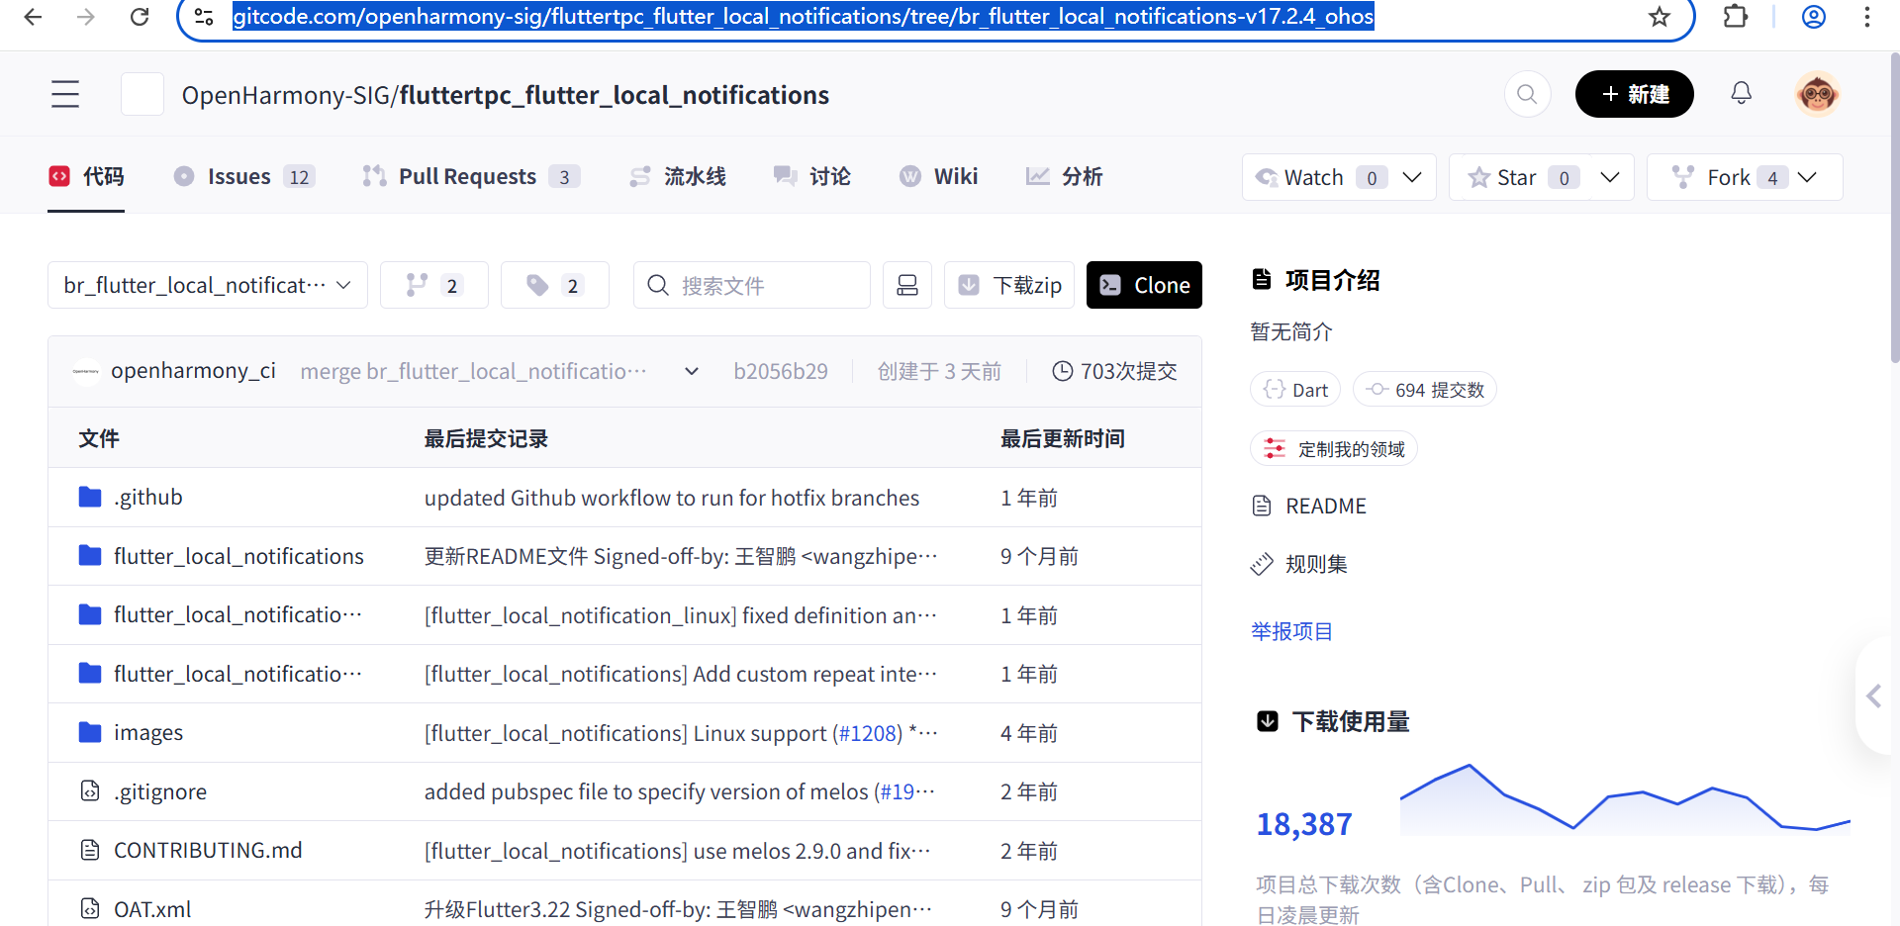
Task: Open the user avatar menu
Action: pyautogui.click(x=1818, y=94)
